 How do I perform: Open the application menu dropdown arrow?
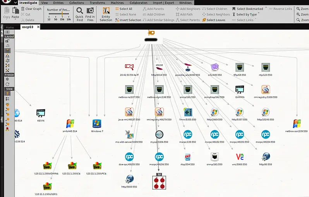tap(15, 3)
